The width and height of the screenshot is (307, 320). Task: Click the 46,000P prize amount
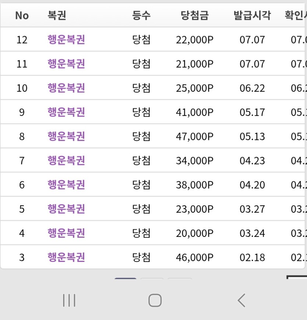(194, 257)
